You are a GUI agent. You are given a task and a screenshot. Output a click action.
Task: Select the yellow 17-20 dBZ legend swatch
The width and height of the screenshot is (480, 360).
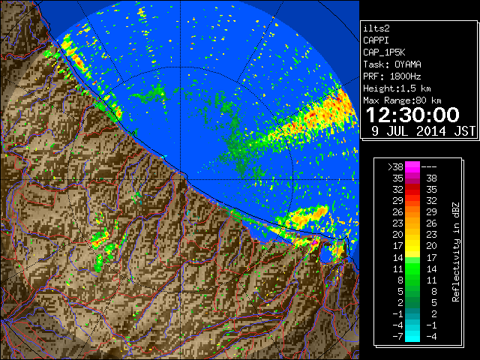412,246
